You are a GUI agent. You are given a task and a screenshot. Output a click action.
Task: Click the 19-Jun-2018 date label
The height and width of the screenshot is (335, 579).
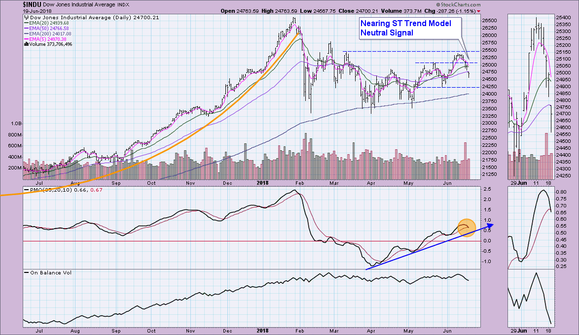click(37, 11)
